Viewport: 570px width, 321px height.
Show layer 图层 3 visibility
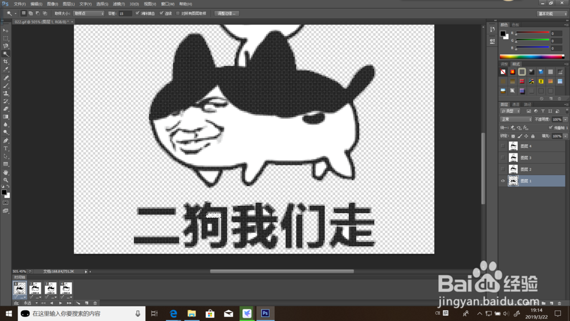(503, 157)
